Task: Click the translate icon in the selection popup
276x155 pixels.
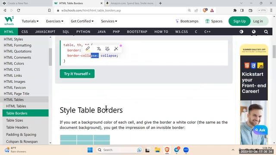Action: 99,49
